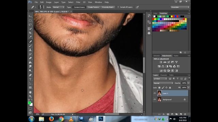This screenshot has width=218, height=122.
Task: Choose the Create Texture type button
Action: click(93, 7)
